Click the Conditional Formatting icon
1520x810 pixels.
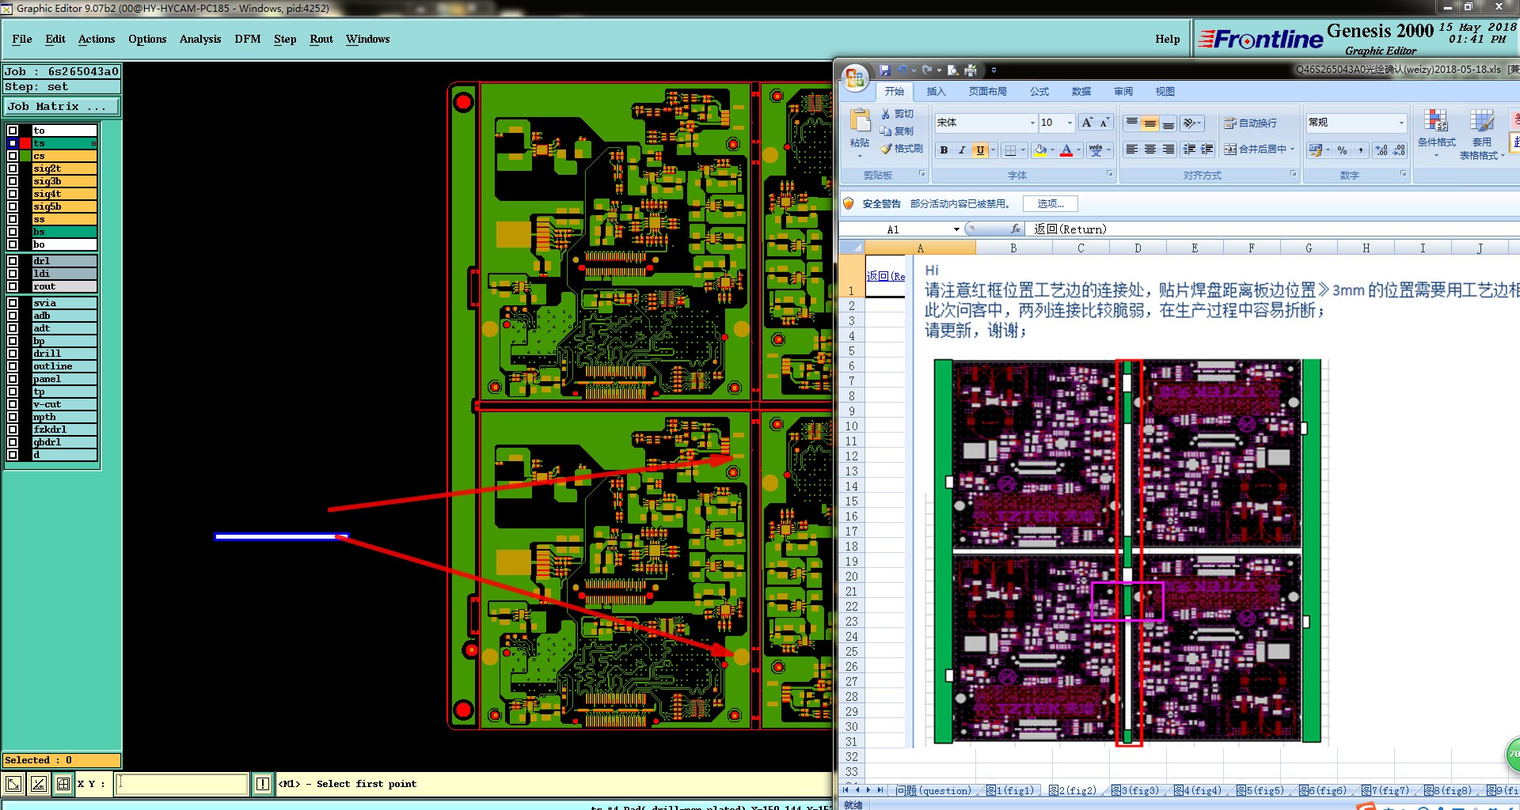pos(1436,121)
